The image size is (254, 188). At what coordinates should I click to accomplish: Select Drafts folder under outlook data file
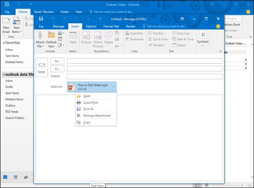[x=9, y=87]
